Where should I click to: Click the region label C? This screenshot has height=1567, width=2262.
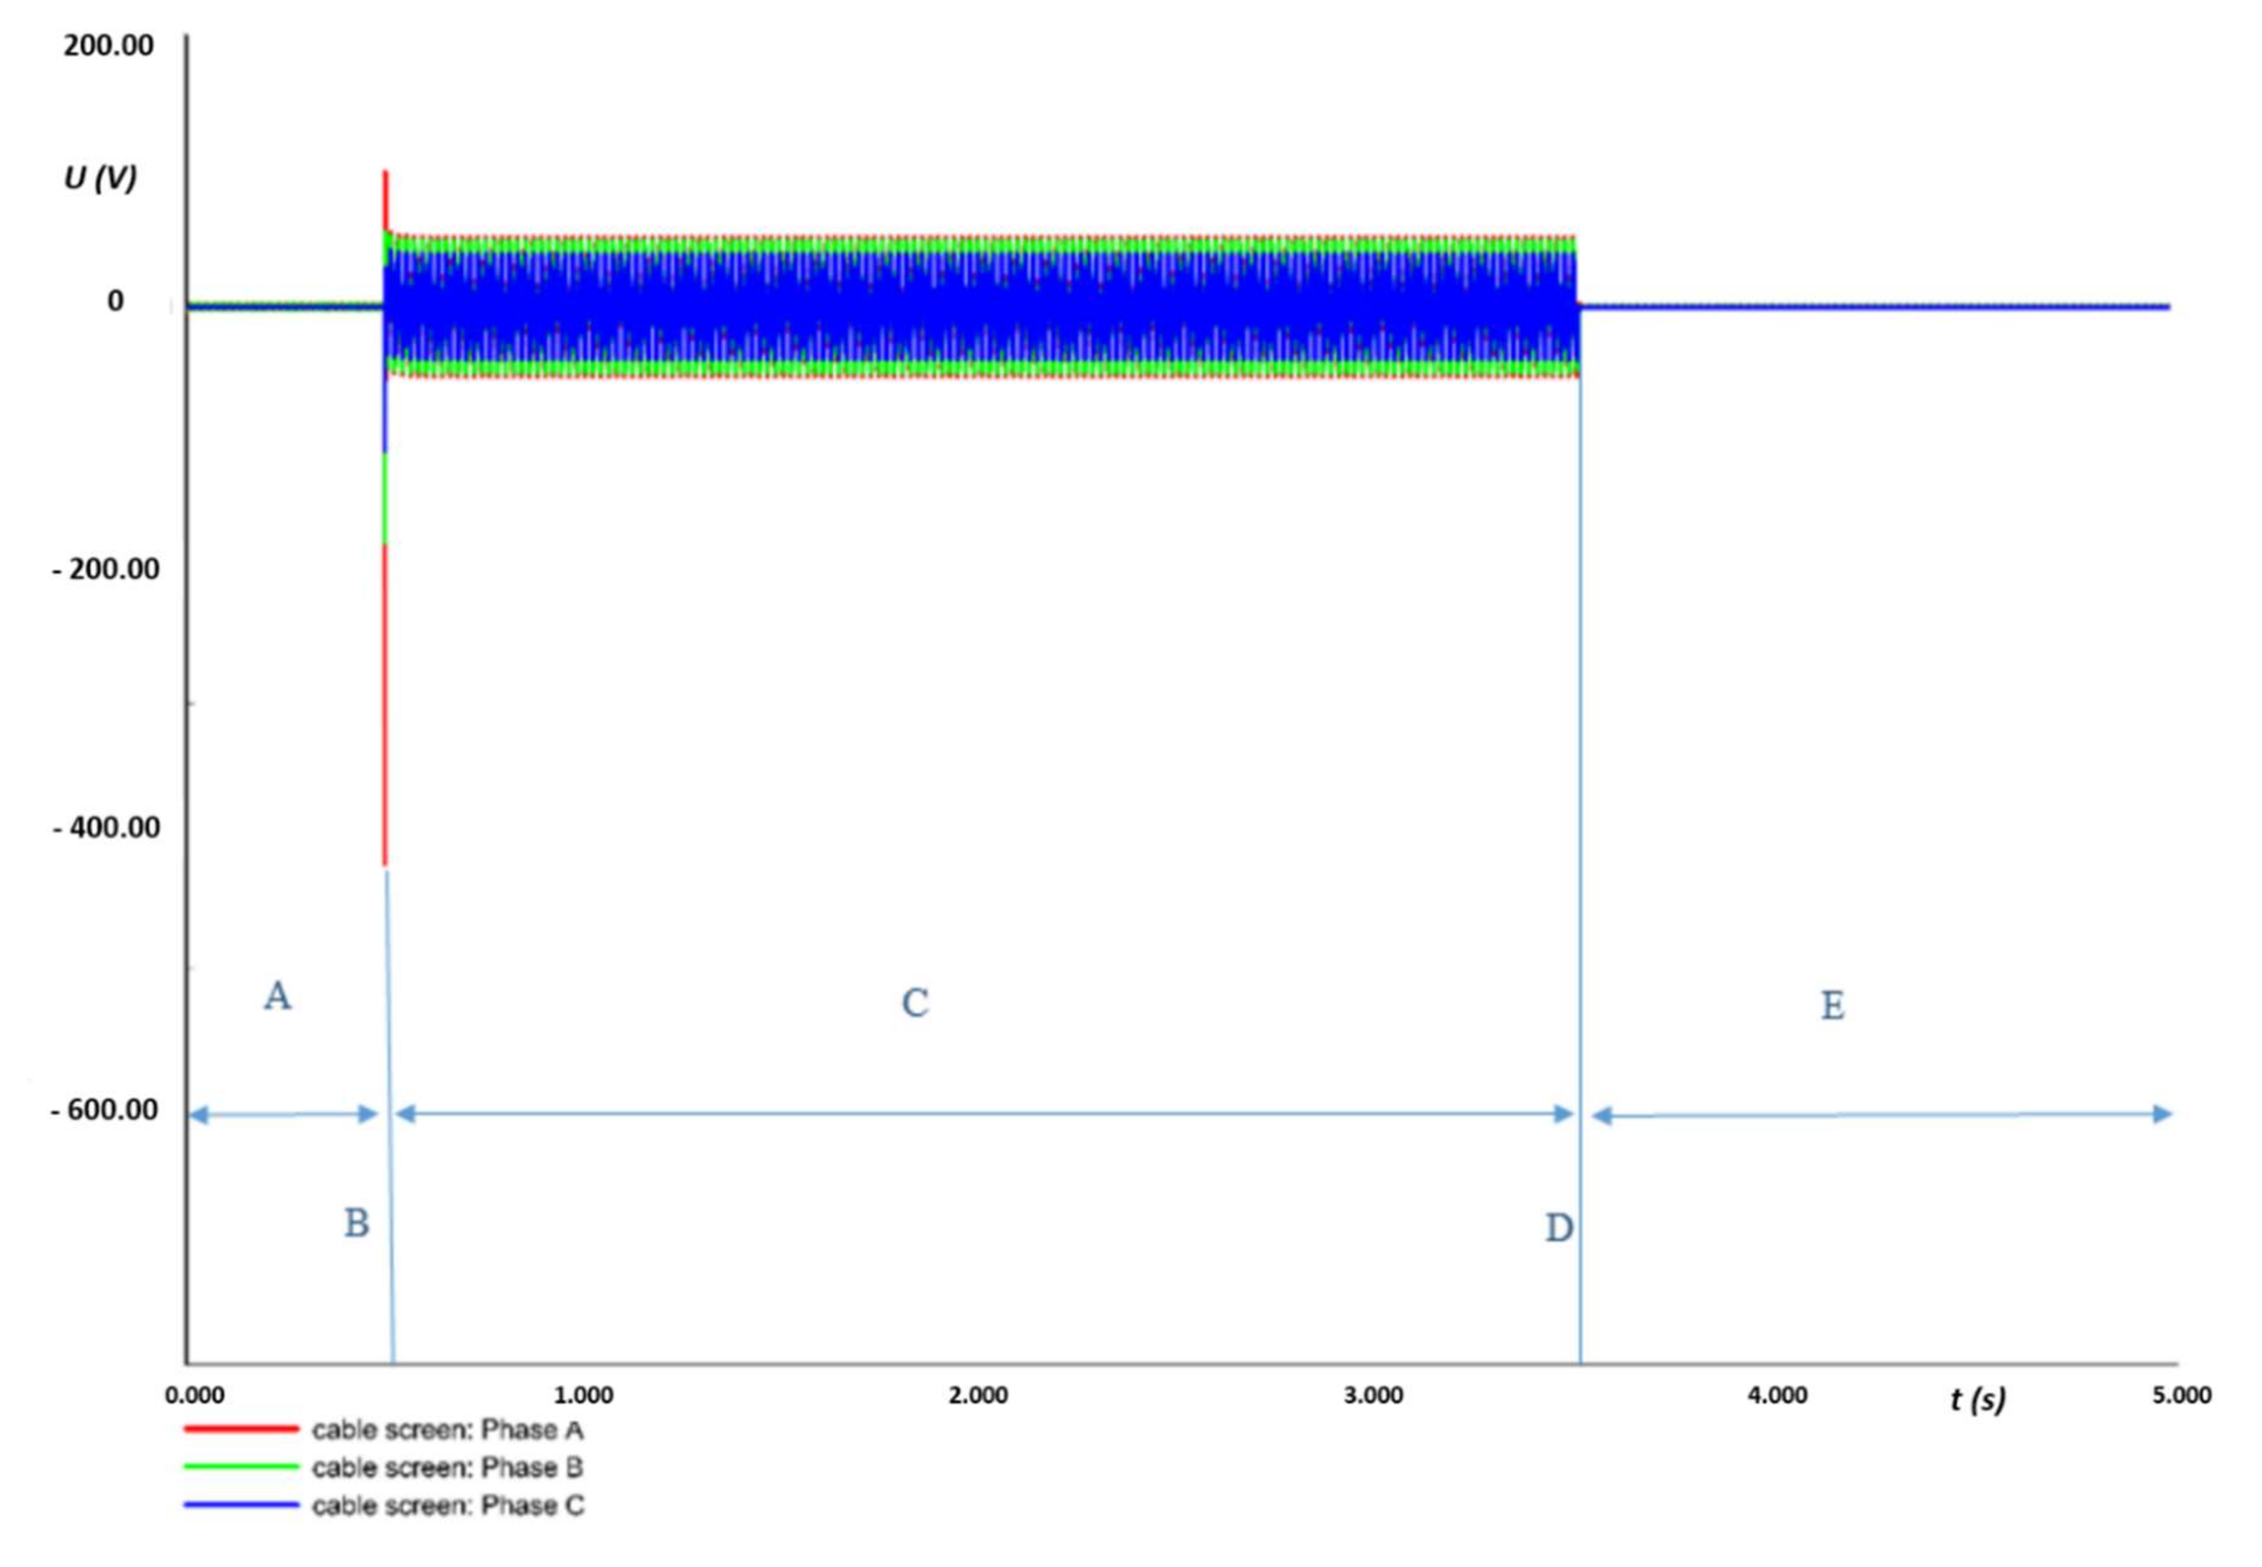pyautogui.click(x=915, y=1004)
